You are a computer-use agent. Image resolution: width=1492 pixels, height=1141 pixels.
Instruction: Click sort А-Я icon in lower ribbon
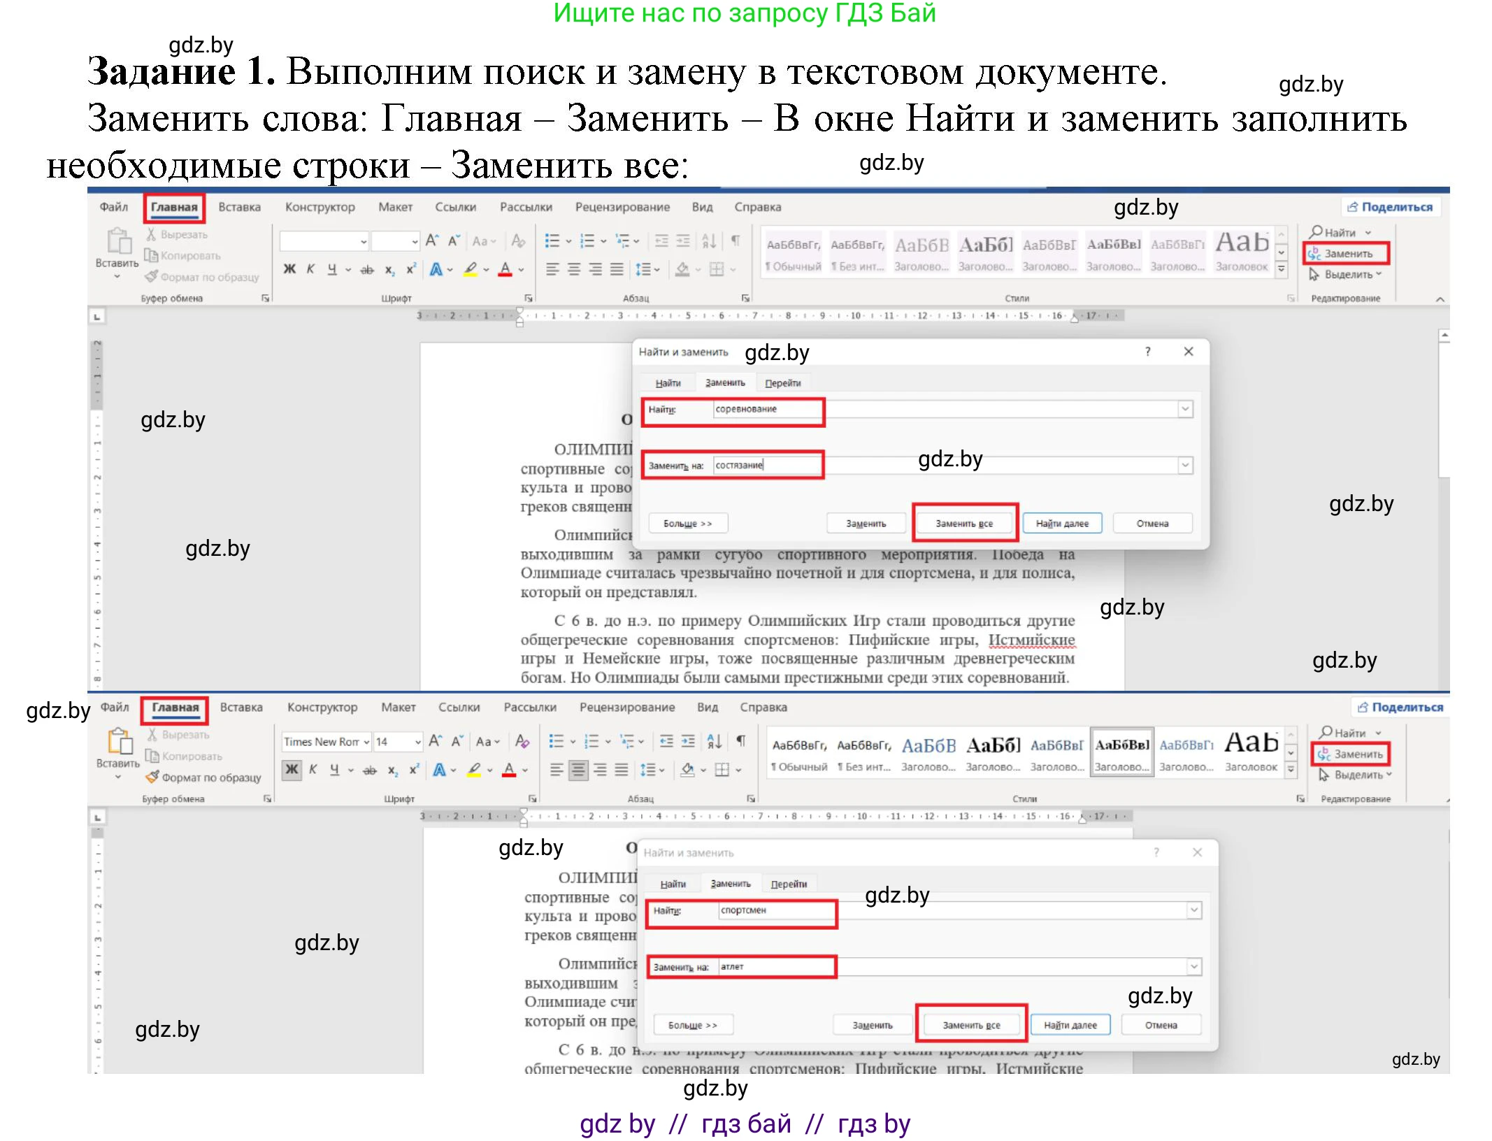[714, 741]
